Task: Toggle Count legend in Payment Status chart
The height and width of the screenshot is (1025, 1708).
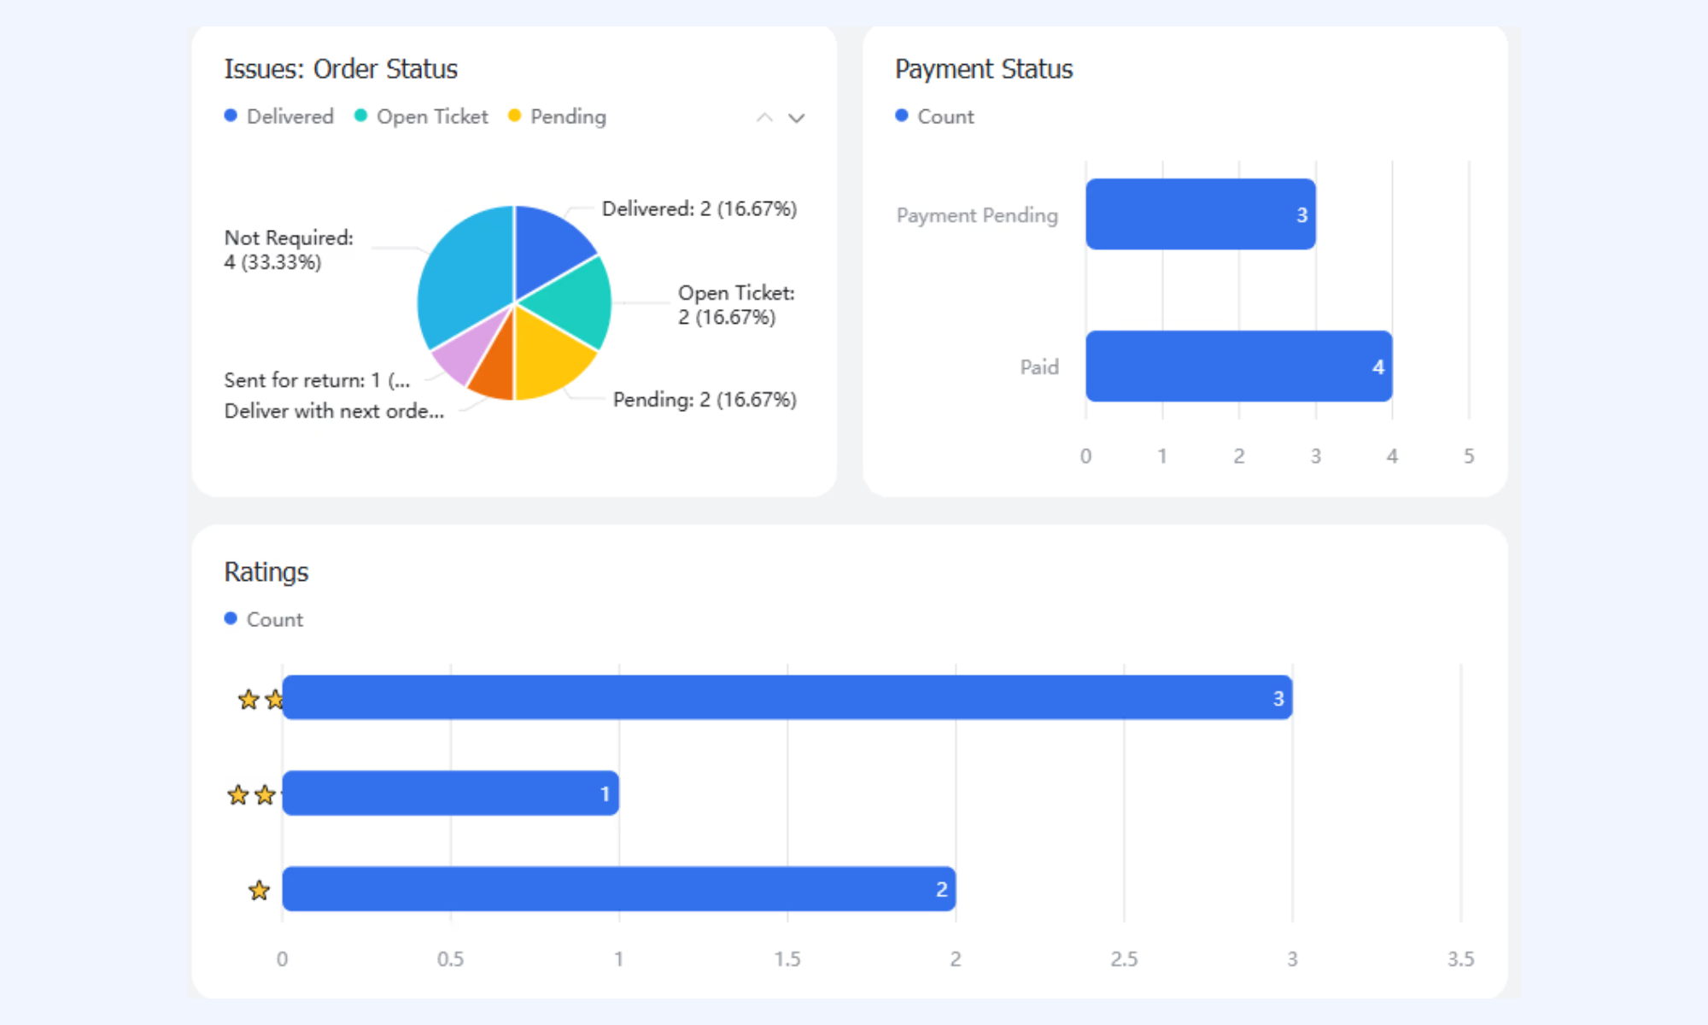Action: tap(935, 116)
